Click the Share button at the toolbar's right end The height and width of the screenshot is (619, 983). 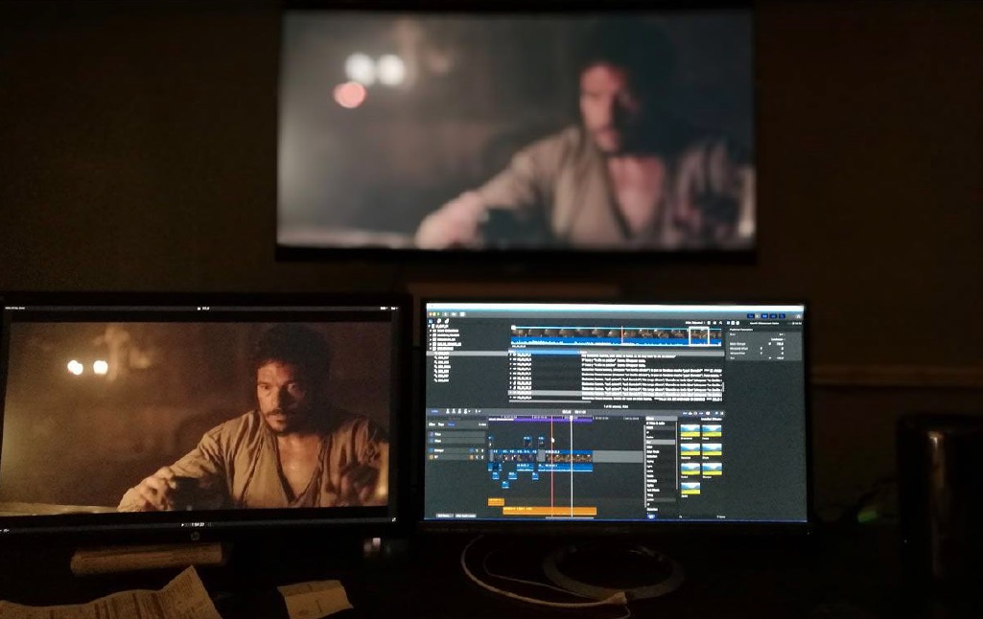(x=799, y=316)
